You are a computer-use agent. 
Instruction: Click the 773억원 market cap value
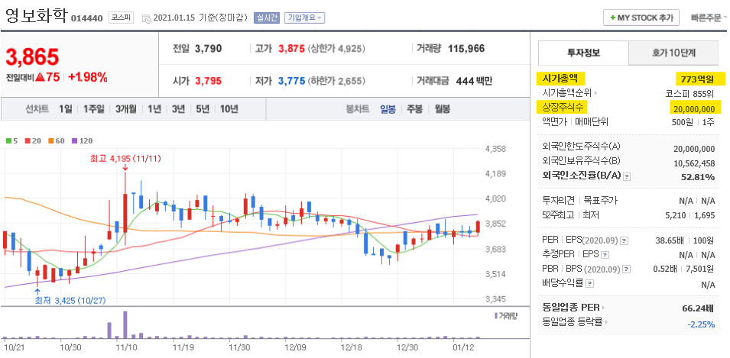coord(696,79)
